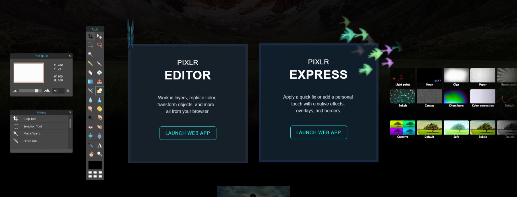Select the Crop tool in the Tools panel
The image size is (517, 197).
coord(90,36)
